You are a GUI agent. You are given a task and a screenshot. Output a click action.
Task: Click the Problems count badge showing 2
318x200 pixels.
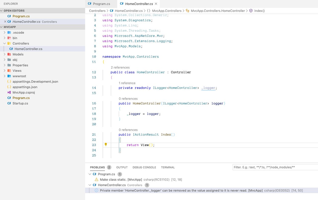[109, 167]
